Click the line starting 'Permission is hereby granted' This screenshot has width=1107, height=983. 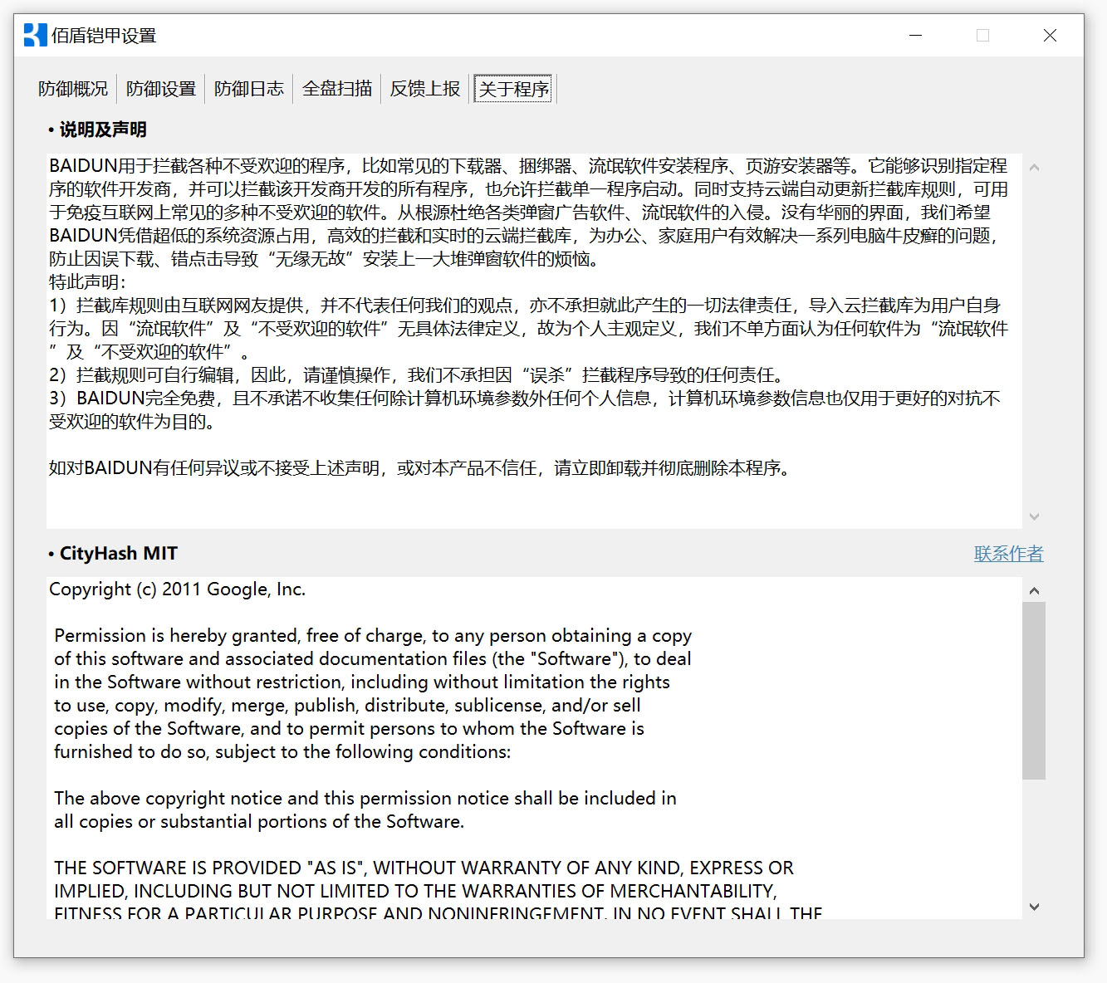(x=373, y=636)
